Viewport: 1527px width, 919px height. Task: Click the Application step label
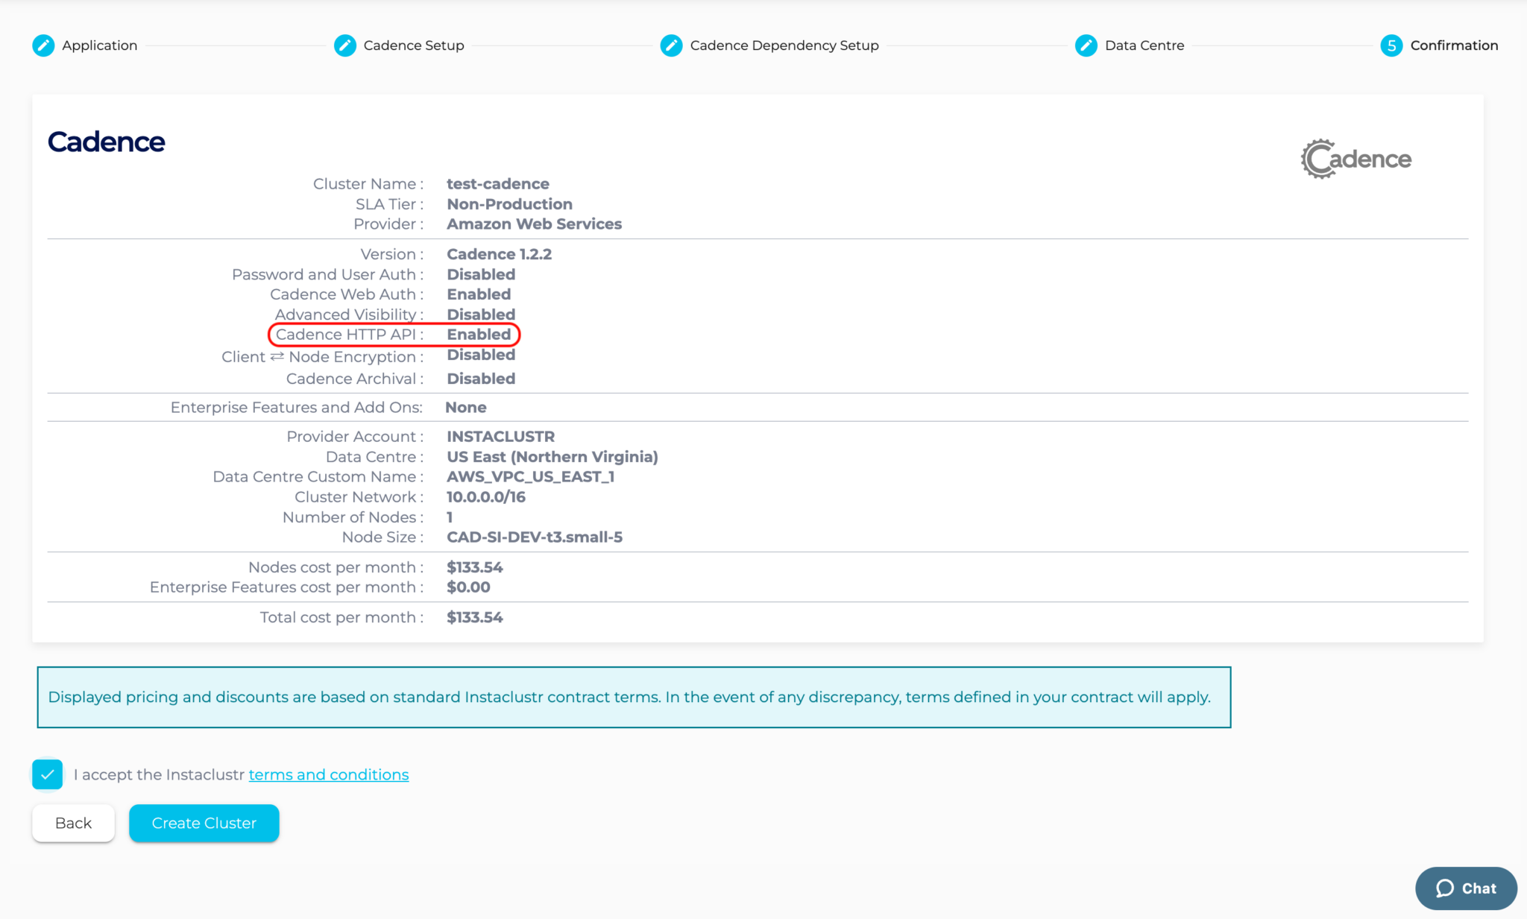100,45
